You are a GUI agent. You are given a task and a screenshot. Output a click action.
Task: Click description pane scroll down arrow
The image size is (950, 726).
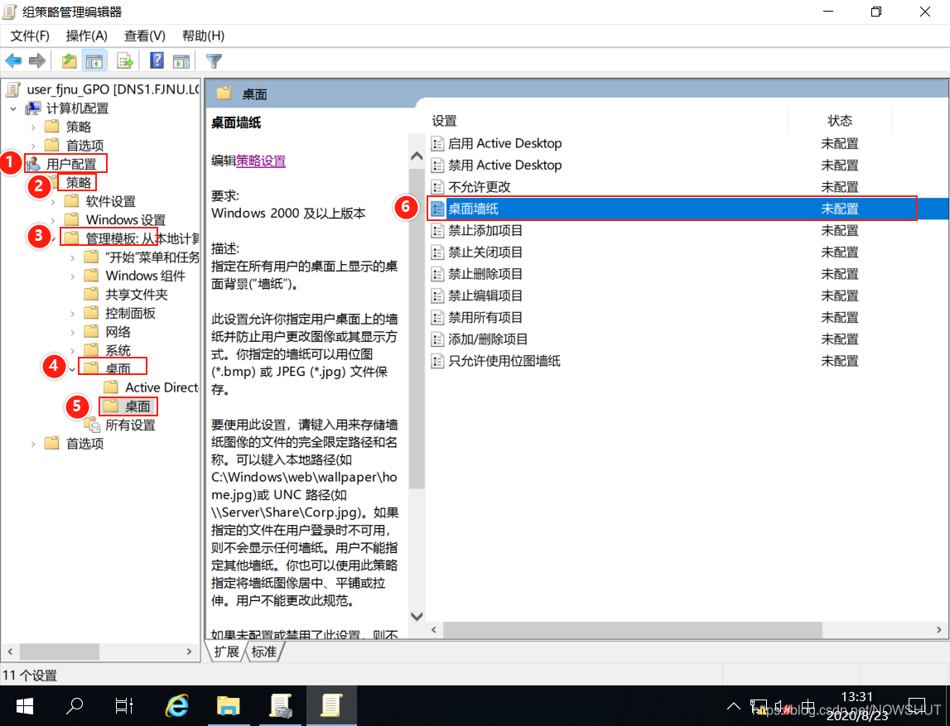coord(417,617)
